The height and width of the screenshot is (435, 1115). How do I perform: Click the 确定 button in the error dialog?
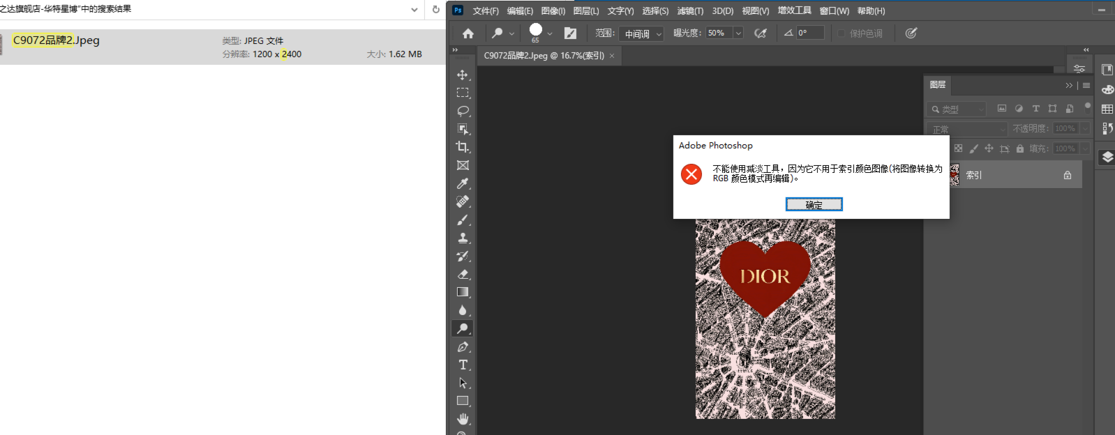click(814, 204)
